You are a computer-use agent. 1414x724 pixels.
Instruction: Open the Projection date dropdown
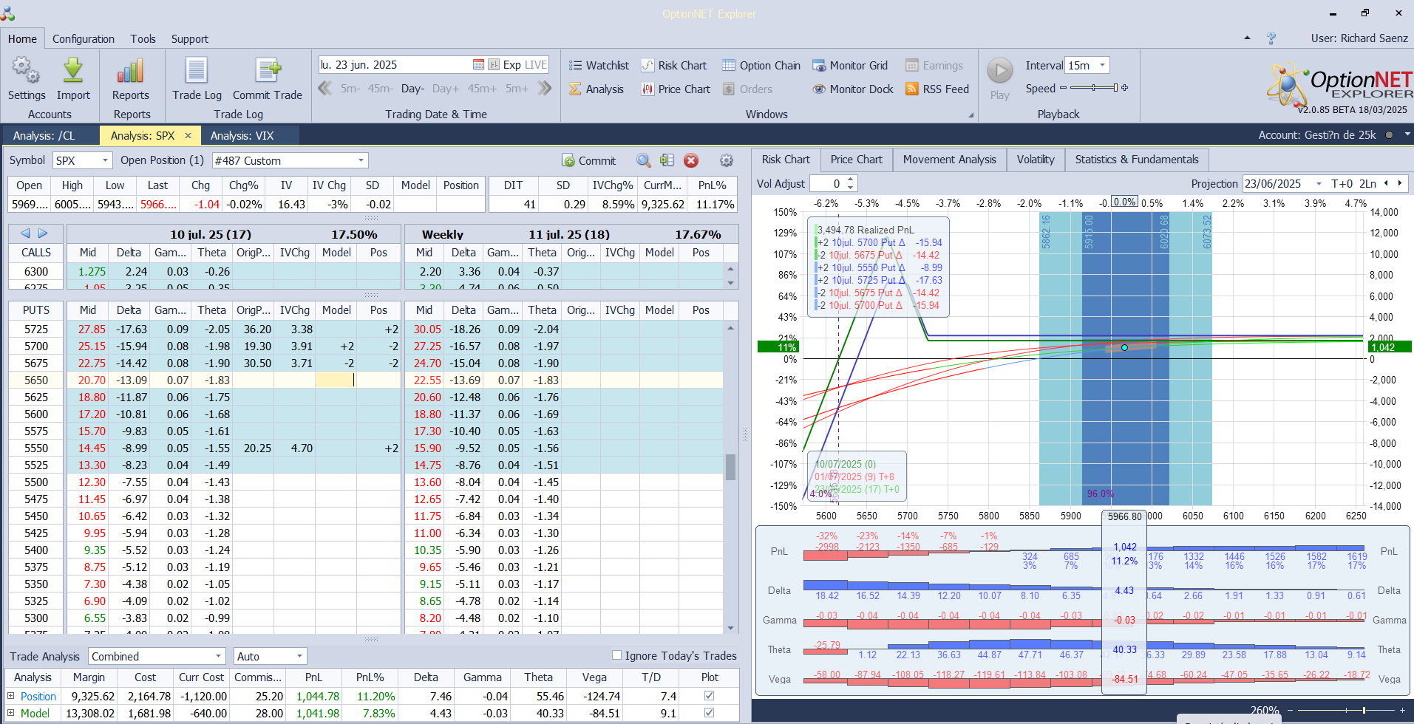tap(1319, 183)
